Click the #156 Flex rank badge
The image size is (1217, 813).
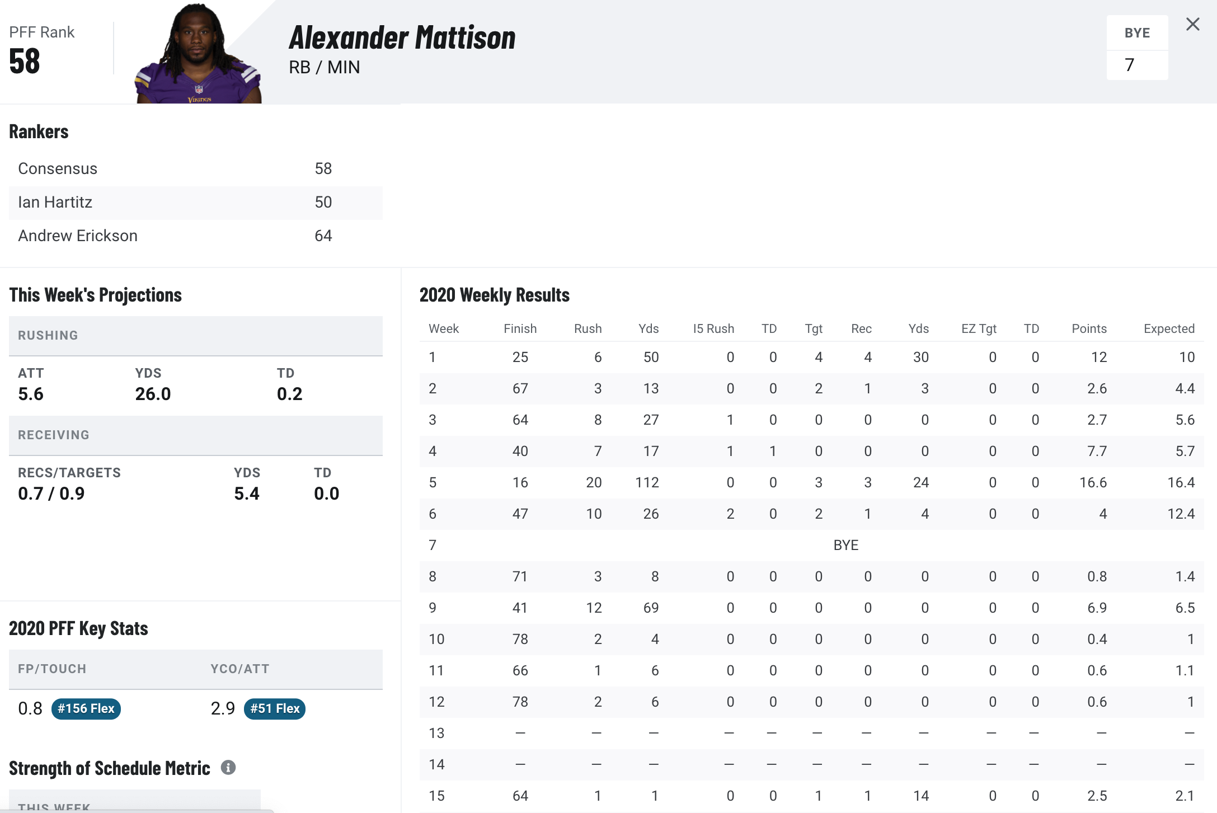(x=86, y=708)
